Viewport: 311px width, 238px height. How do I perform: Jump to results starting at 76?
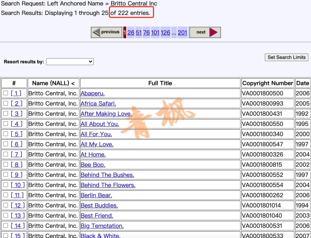146,32
